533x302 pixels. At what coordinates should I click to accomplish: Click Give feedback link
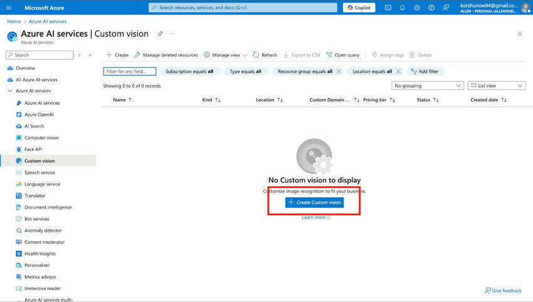pos(503,291)
